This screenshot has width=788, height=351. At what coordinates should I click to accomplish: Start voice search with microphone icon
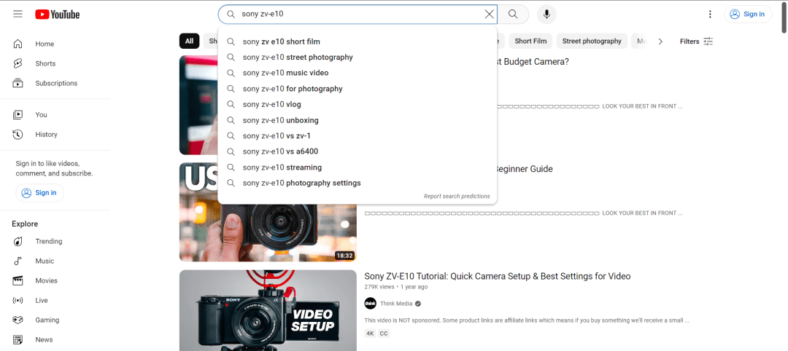point(546,14)
